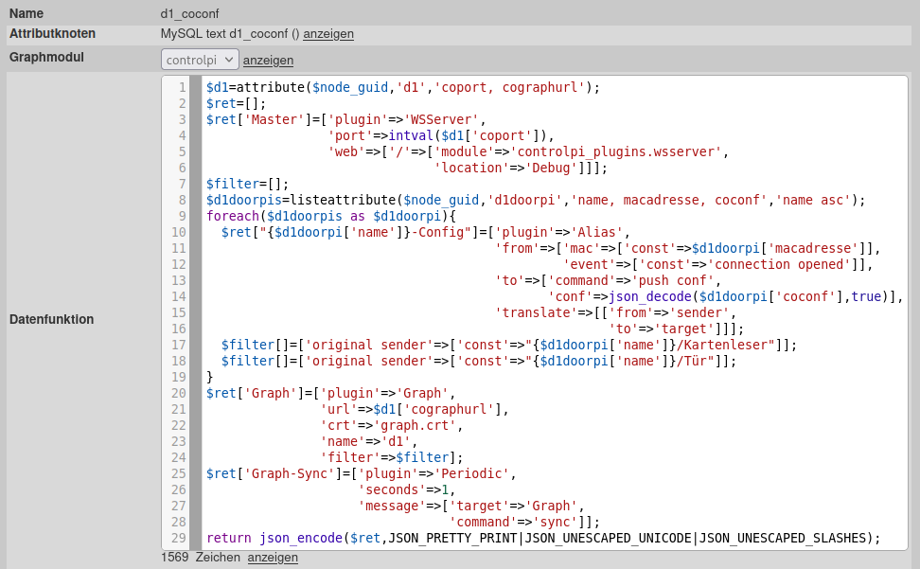The height and width of the screenshot is (569, 920).
Task: Click $ret['Graph'] on line 20
Action: [255, 393]
